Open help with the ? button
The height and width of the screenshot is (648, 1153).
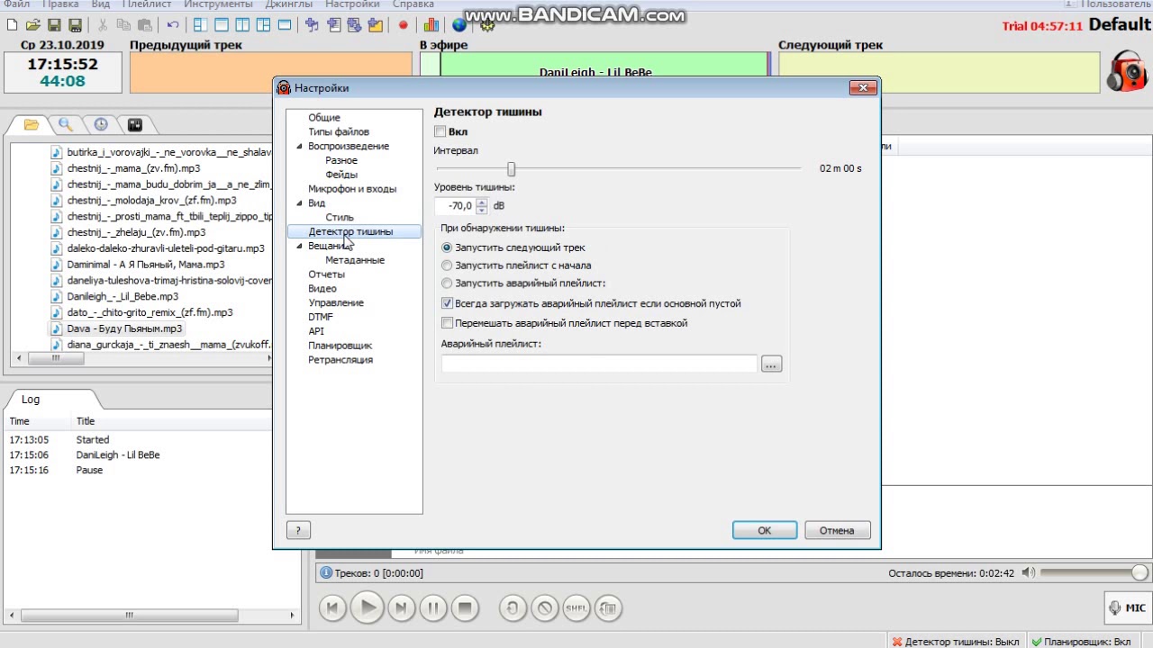298,530
